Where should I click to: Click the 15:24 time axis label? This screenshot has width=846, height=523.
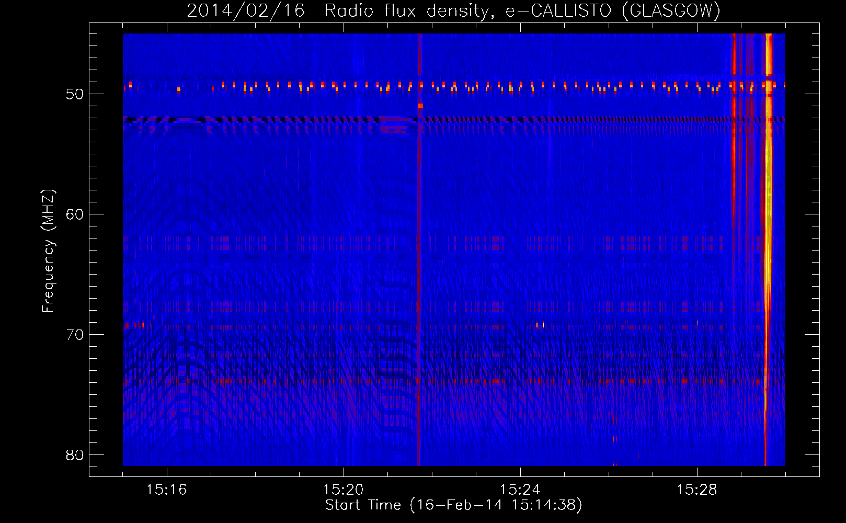tap(520, 490)
